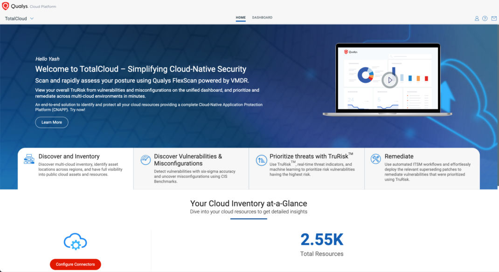Open the user profile icon
This screenshot has width=499, height=272.
point(477,18)
